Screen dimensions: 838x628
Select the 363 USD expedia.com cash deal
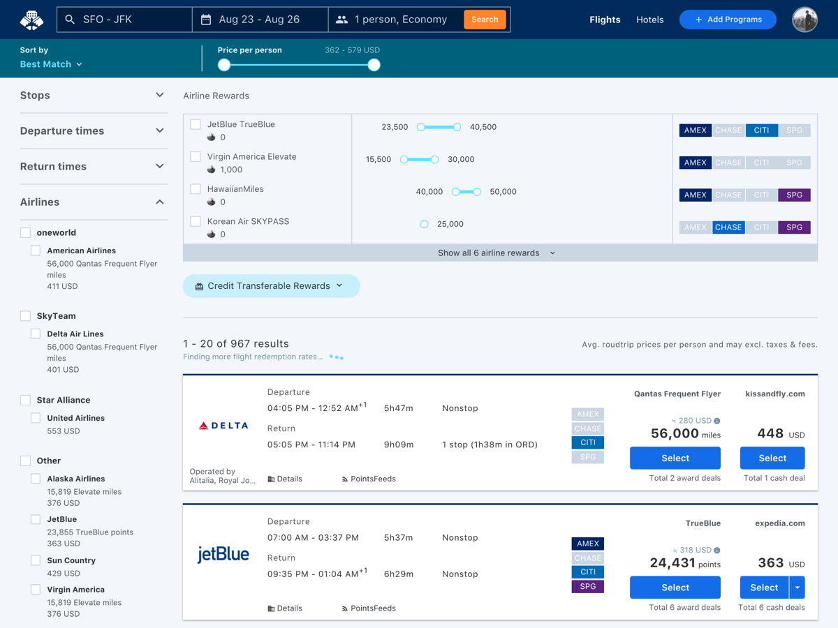tap(764, 588)
